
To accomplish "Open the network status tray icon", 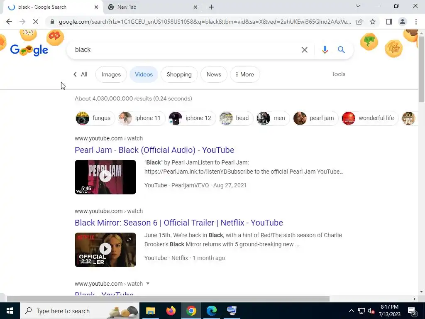I will [x=361, y=311].
